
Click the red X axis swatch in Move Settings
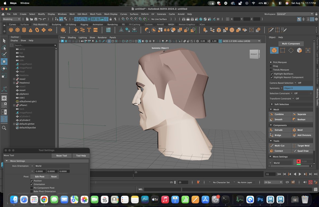tap(299, 161)
